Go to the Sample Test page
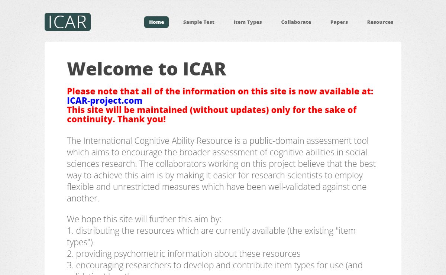446x275 pixels. click(199, 22)
